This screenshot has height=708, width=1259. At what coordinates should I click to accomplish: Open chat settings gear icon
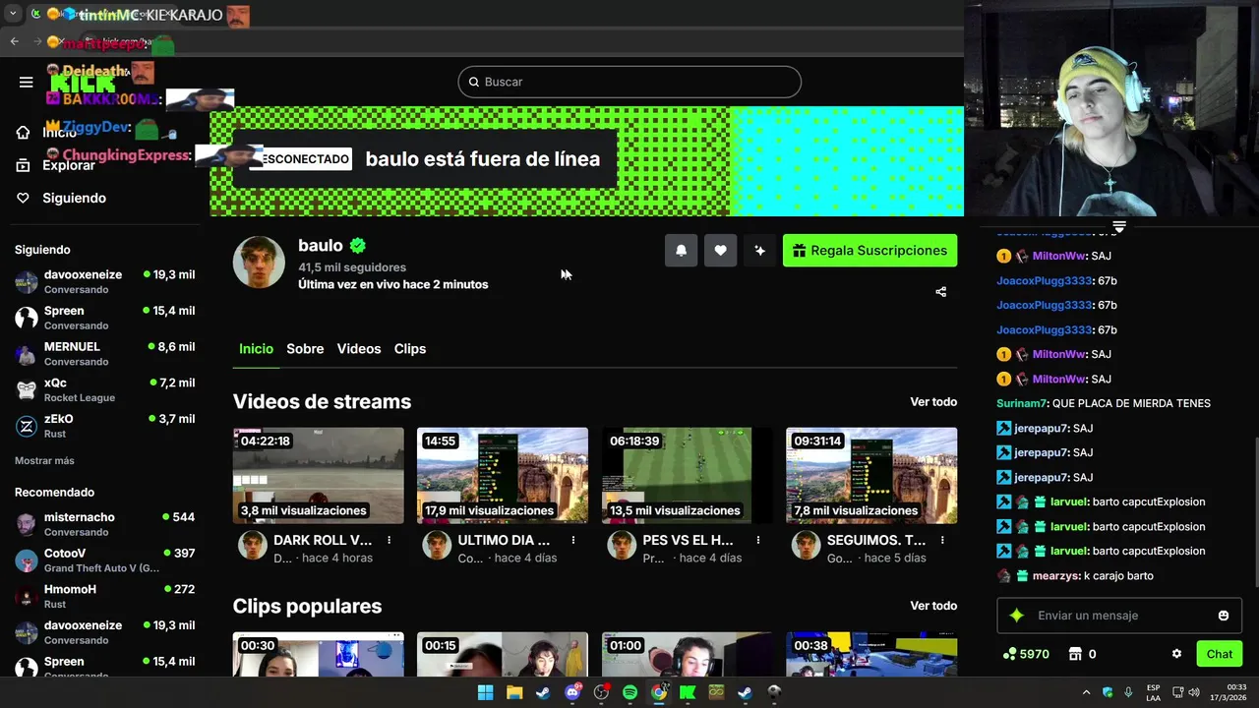point(1176,654)
